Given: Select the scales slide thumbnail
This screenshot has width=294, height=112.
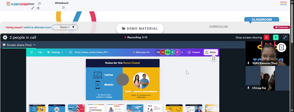Looking at the screenshot, I should point(174,108).
